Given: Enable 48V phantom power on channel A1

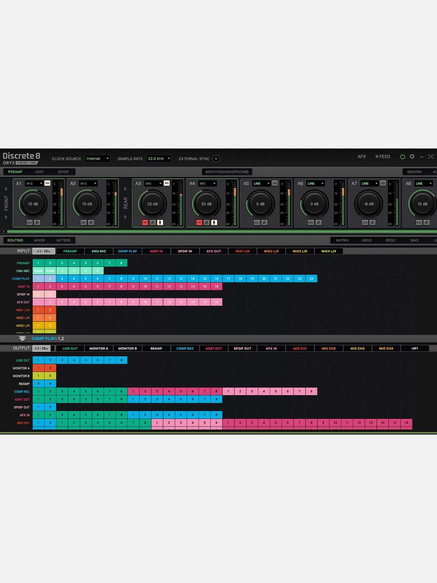Looking at the screenshot, I should coord(29,222).
